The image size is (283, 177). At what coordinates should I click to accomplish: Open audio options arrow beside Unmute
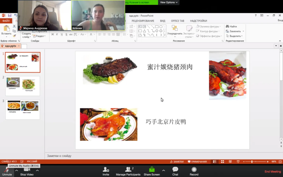[x=16, y=170]
